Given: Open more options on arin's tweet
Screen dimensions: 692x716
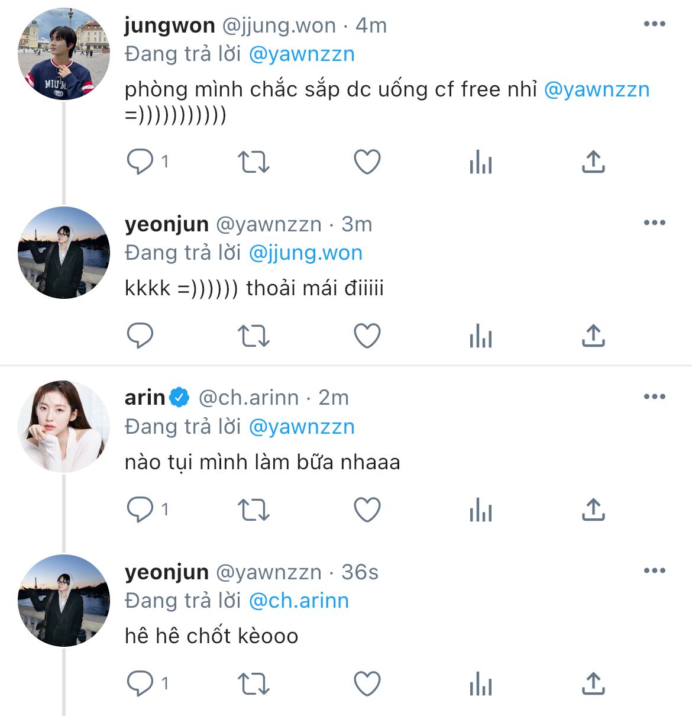Looking at the screenshot, I should click(x=654, y=396).
